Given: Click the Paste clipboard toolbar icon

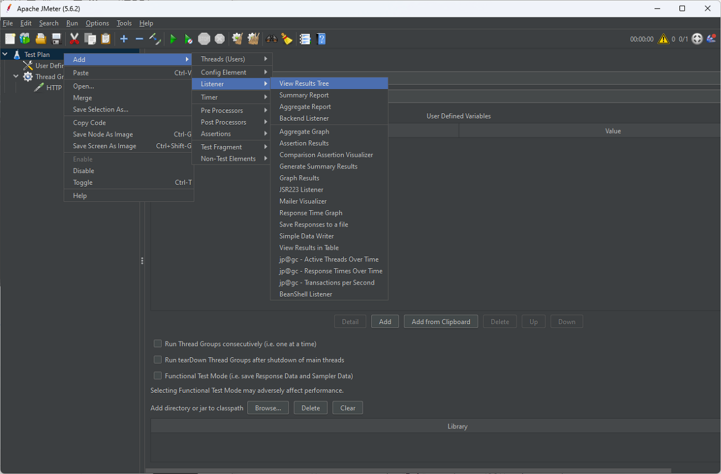Looking at the screenshot, I should click(105, 39).
